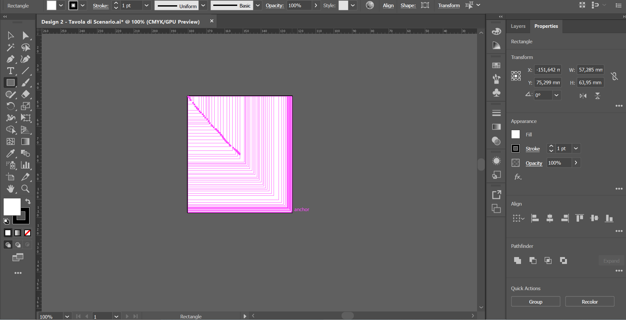Select the Type tool
Image resolution: width=626 pixels, height=320 pixels.
point(10,71)
